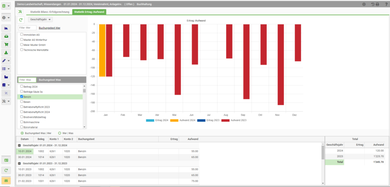Check the Besen checkbox
Viewport: 390px width, 187px height.
click(x=22, y=102)
